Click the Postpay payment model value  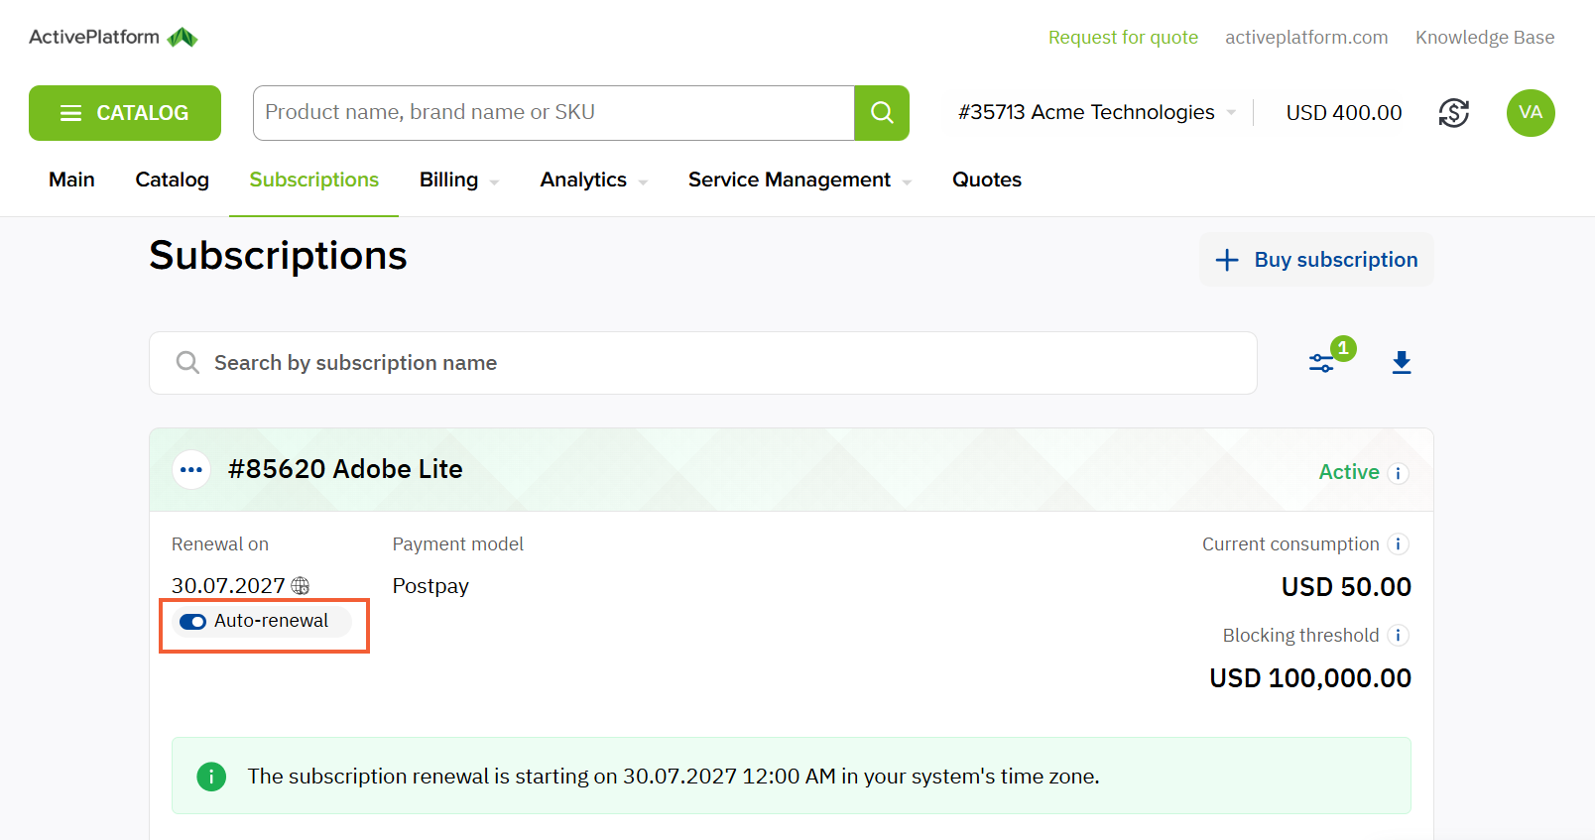coord(430,586)
